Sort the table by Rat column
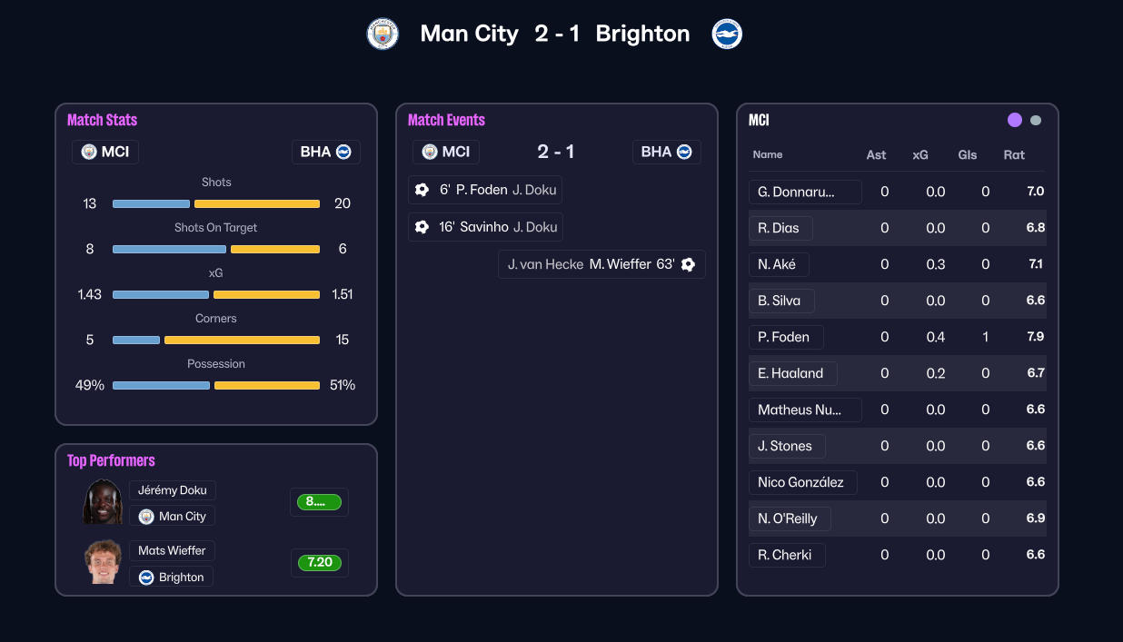 (1014, 154)
